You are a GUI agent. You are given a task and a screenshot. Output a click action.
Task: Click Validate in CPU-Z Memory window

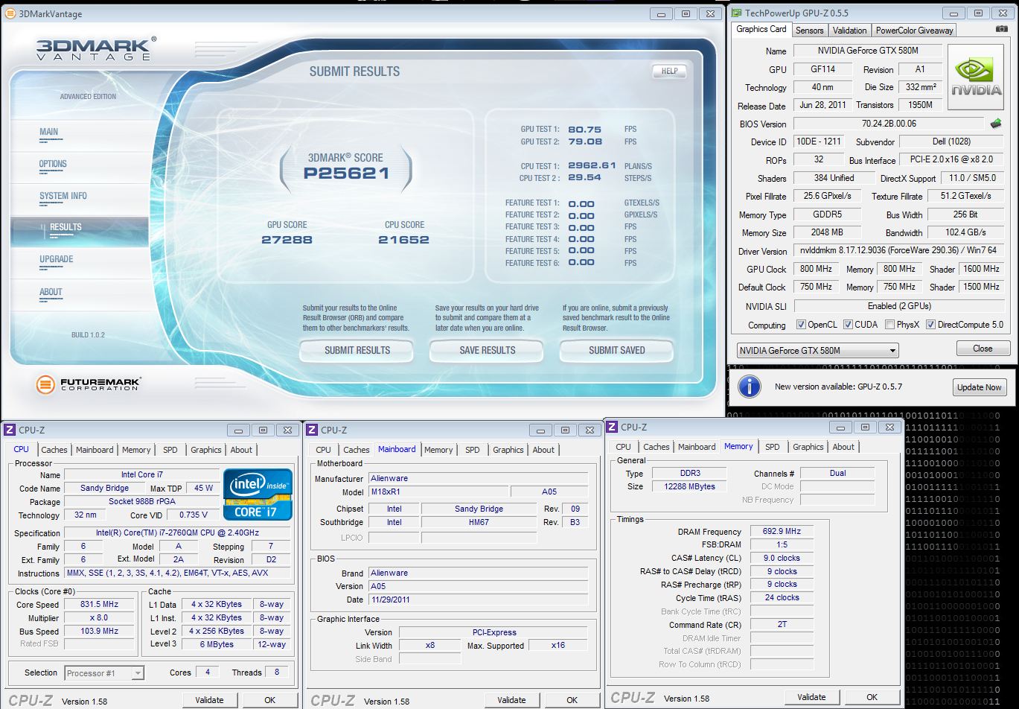(811, 697)
